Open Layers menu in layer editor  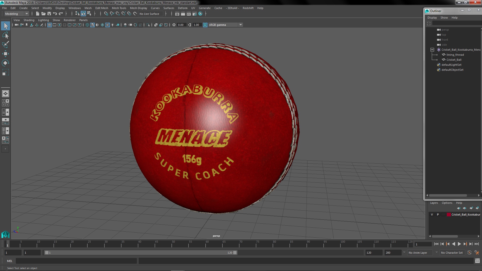[x=434, y=203]
